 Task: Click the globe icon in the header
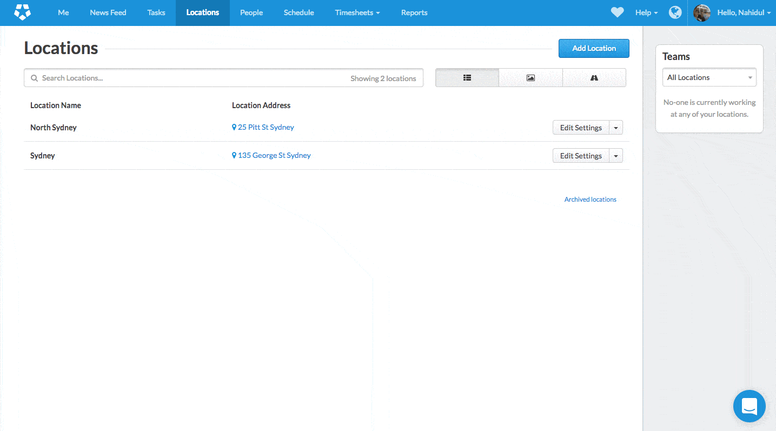coord(675,12)
